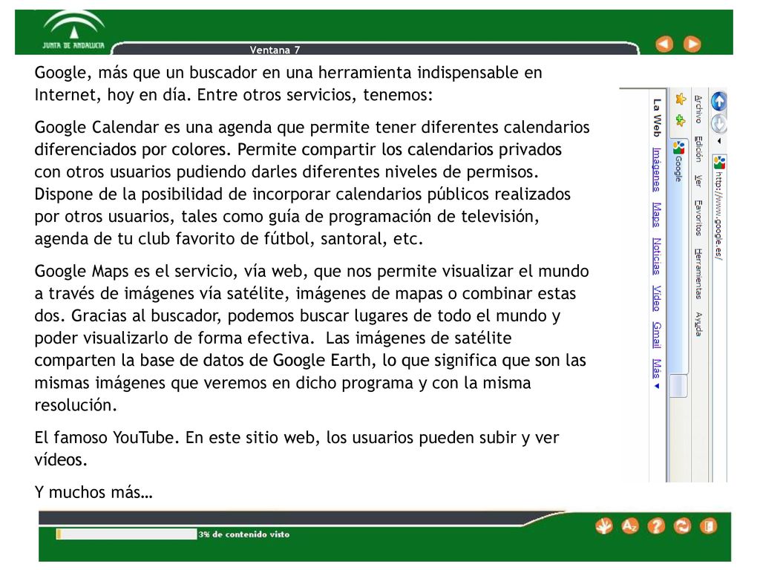Open the recent pages dropdown arrow by the nav buttons

(x=718, y=141)
